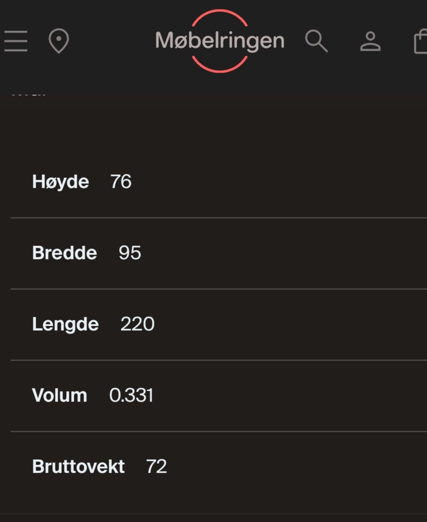Open search with the magnifying glass
This screenshot has width=427, height=522.
point(316,41)
